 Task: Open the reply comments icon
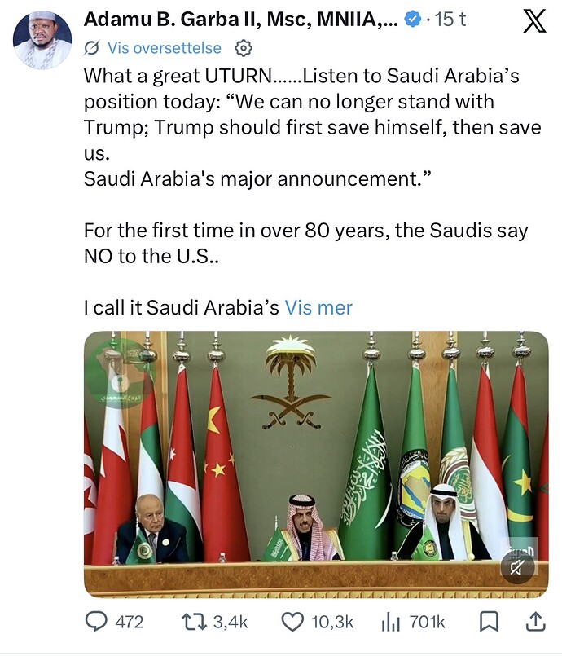pos(97,622)
